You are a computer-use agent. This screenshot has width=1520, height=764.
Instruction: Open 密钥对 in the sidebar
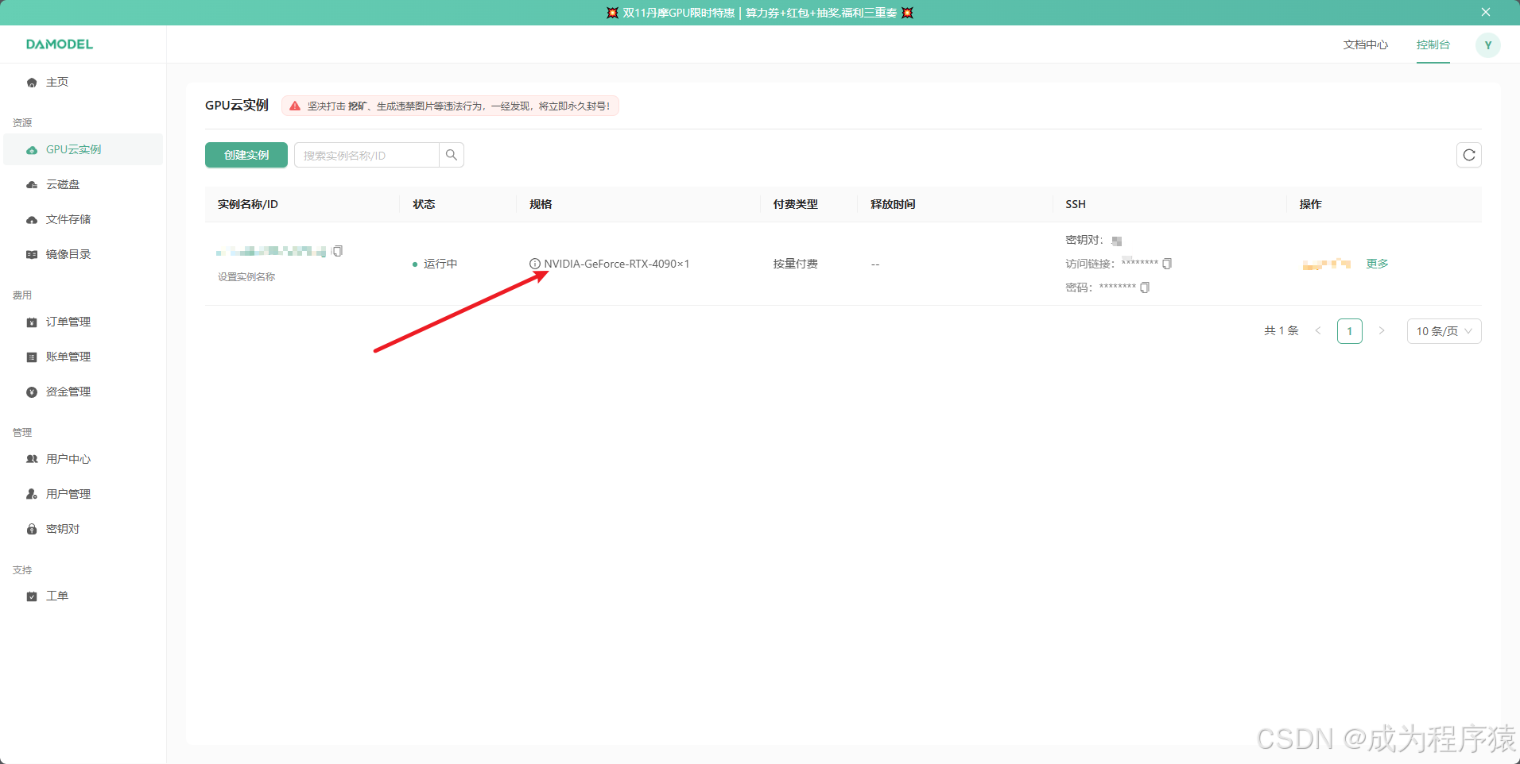click(x=83, y=529)
